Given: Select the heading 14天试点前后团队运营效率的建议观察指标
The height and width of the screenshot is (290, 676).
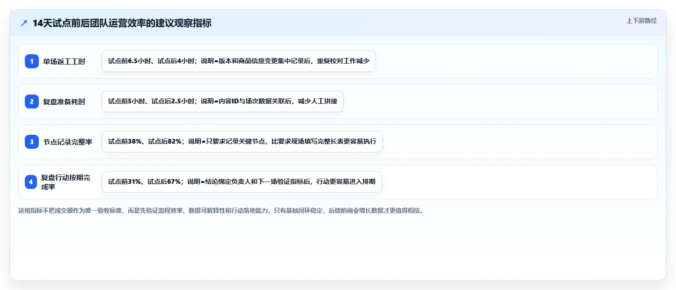Looking at the screenshot, I should click(122, 23).
